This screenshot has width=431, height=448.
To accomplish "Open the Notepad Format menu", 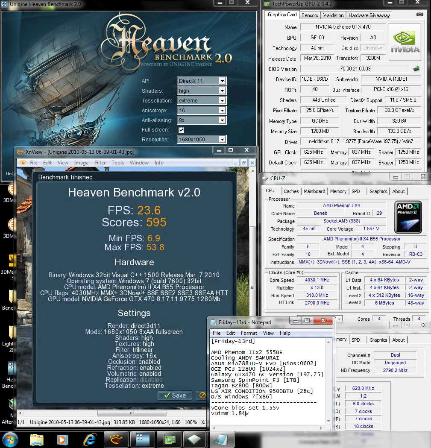I will pos(249,333).
